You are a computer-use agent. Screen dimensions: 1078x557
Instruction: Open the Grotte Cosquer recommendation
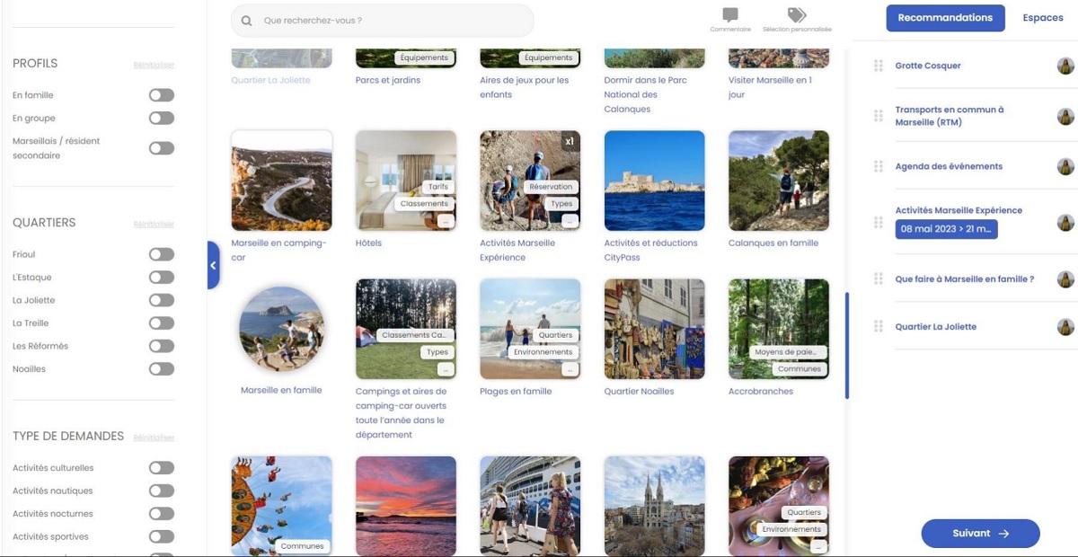tap(928, 66)
